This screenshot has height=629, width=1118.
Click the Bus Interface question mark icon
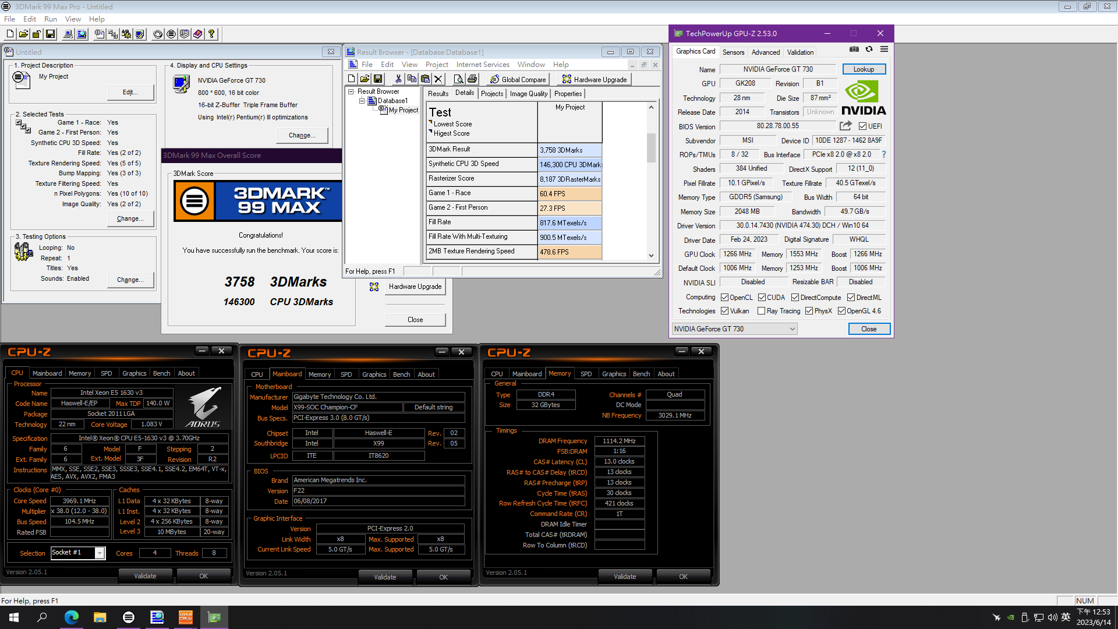tap(884, 154)
